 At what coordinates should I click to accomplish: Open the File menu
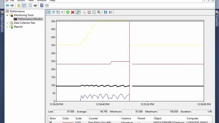12,1
